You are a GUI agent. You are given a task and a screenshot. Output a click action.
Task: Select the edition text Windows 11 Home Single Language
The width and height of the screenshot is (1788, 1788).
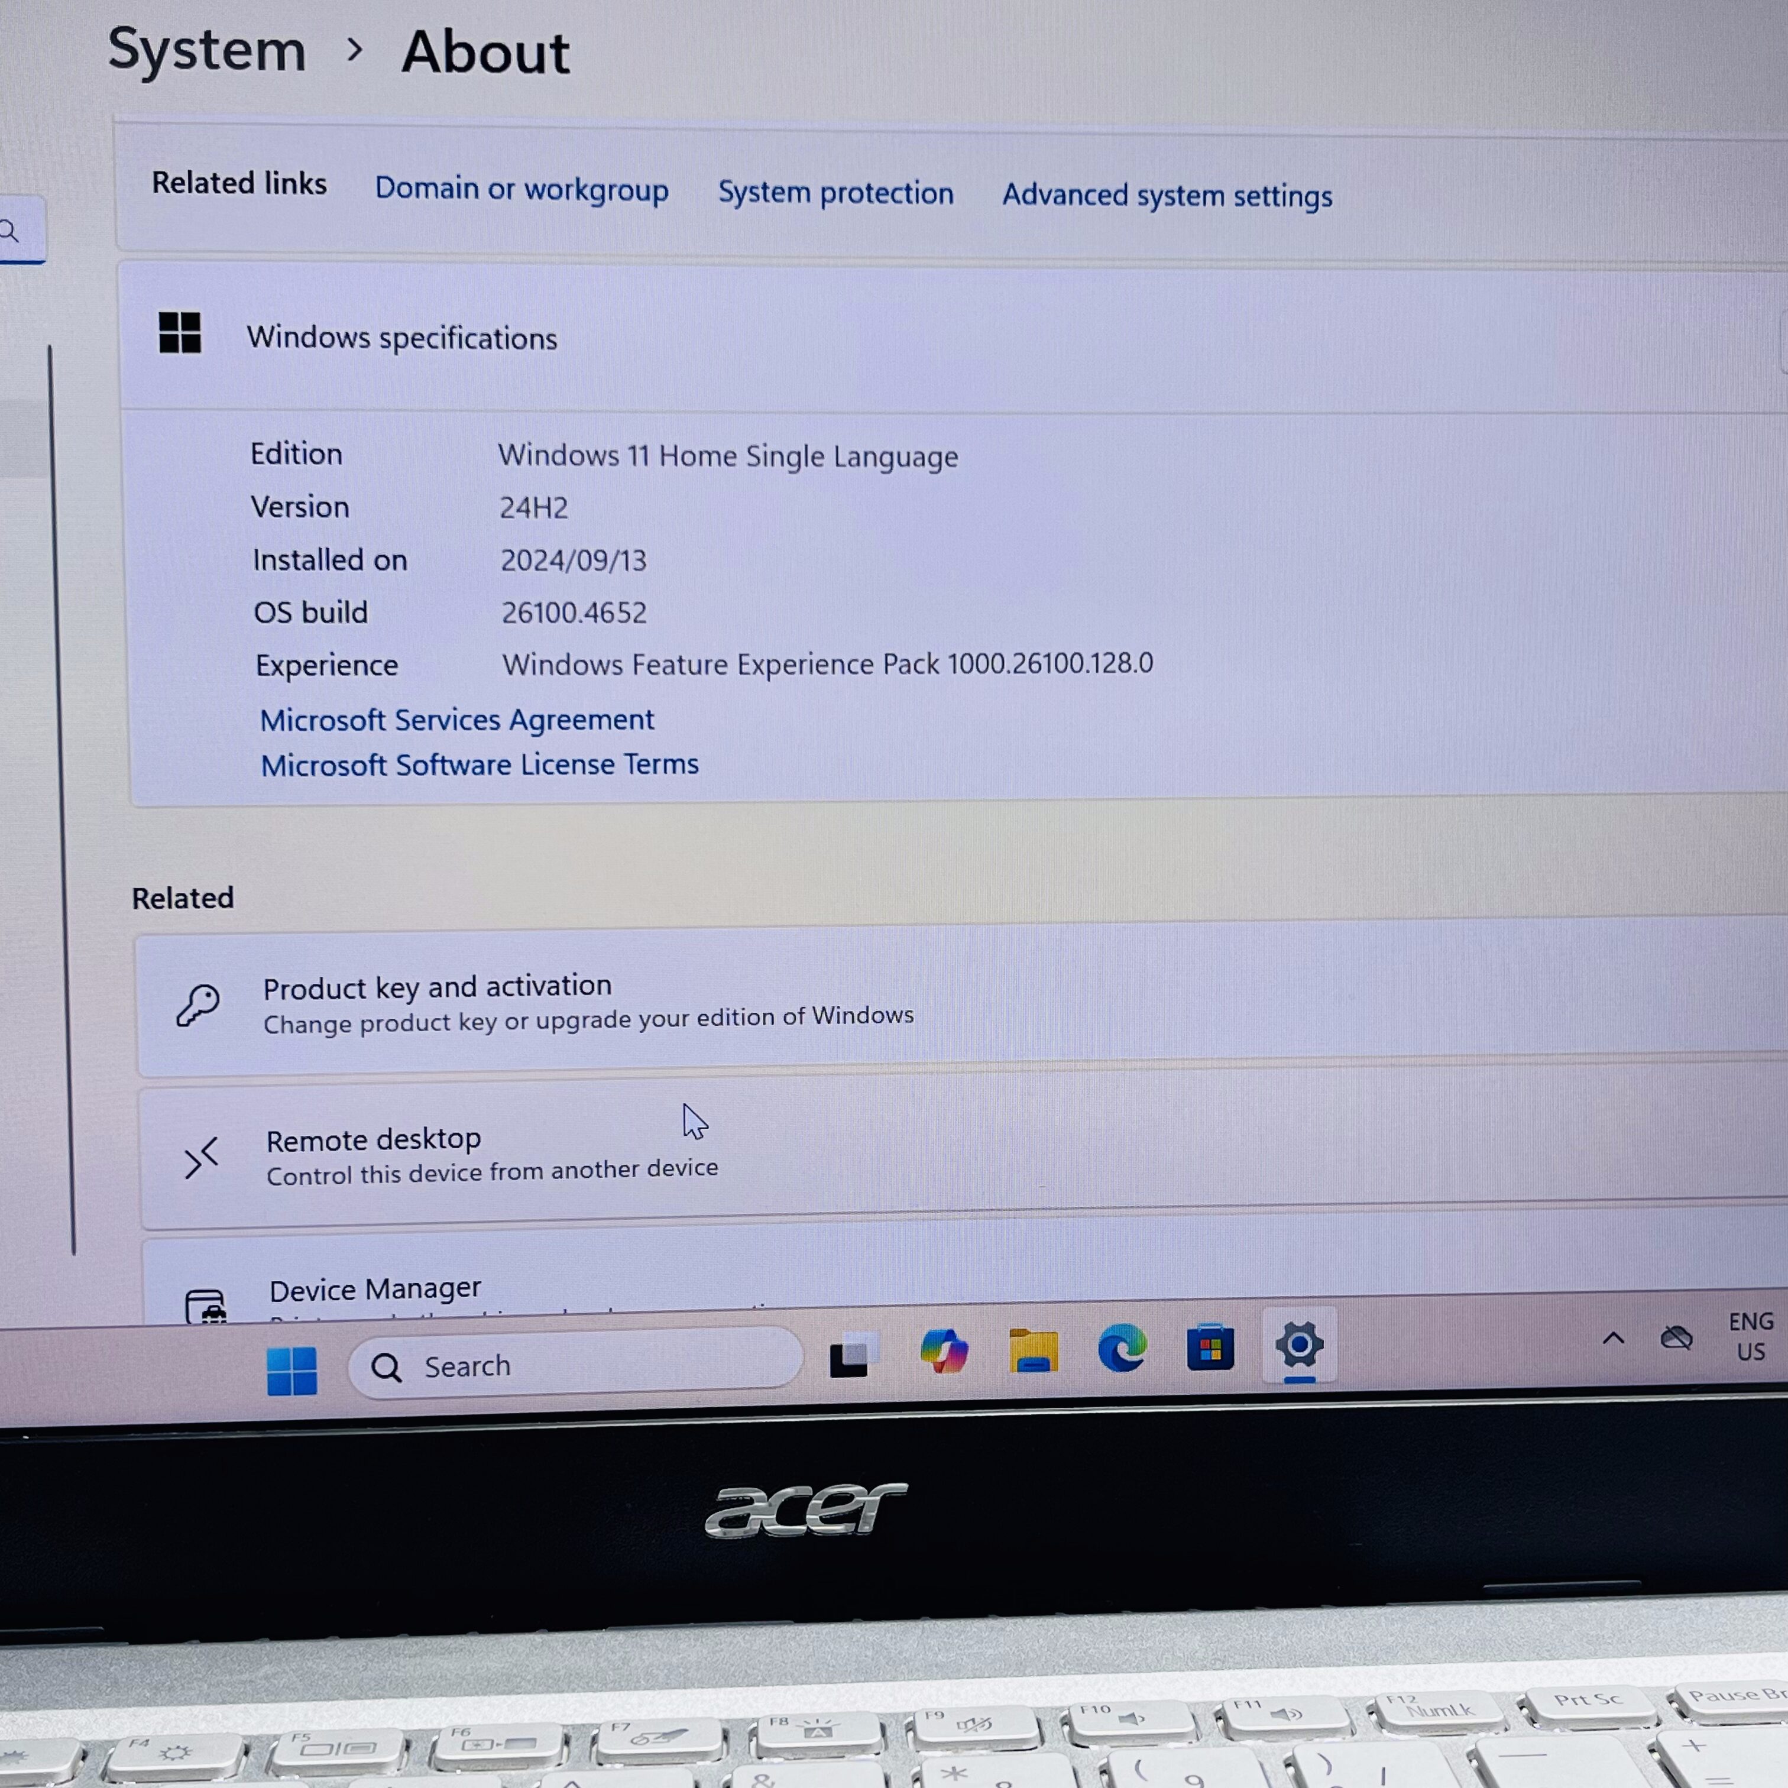pos(727,456)
